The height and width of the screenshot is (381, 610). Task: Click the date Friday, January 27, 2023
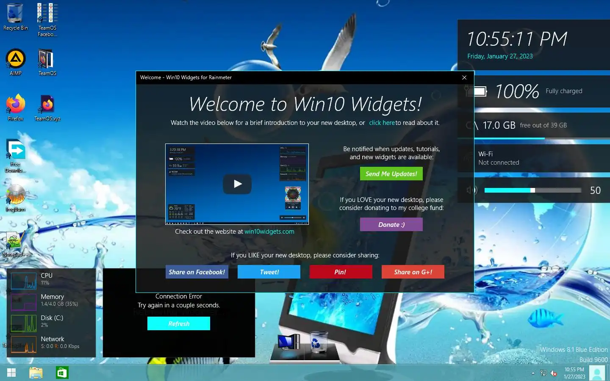(500, 56)
